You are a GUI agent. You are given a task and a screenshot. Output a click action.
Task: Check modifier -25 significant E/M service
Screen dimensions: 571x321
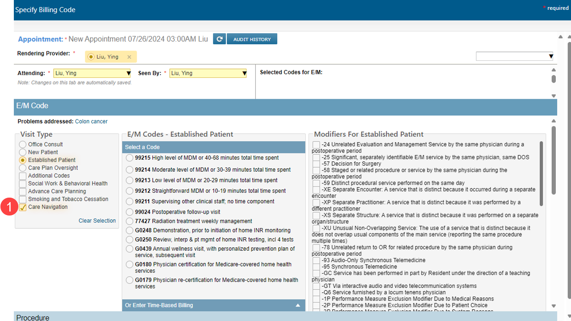point(316,158)
